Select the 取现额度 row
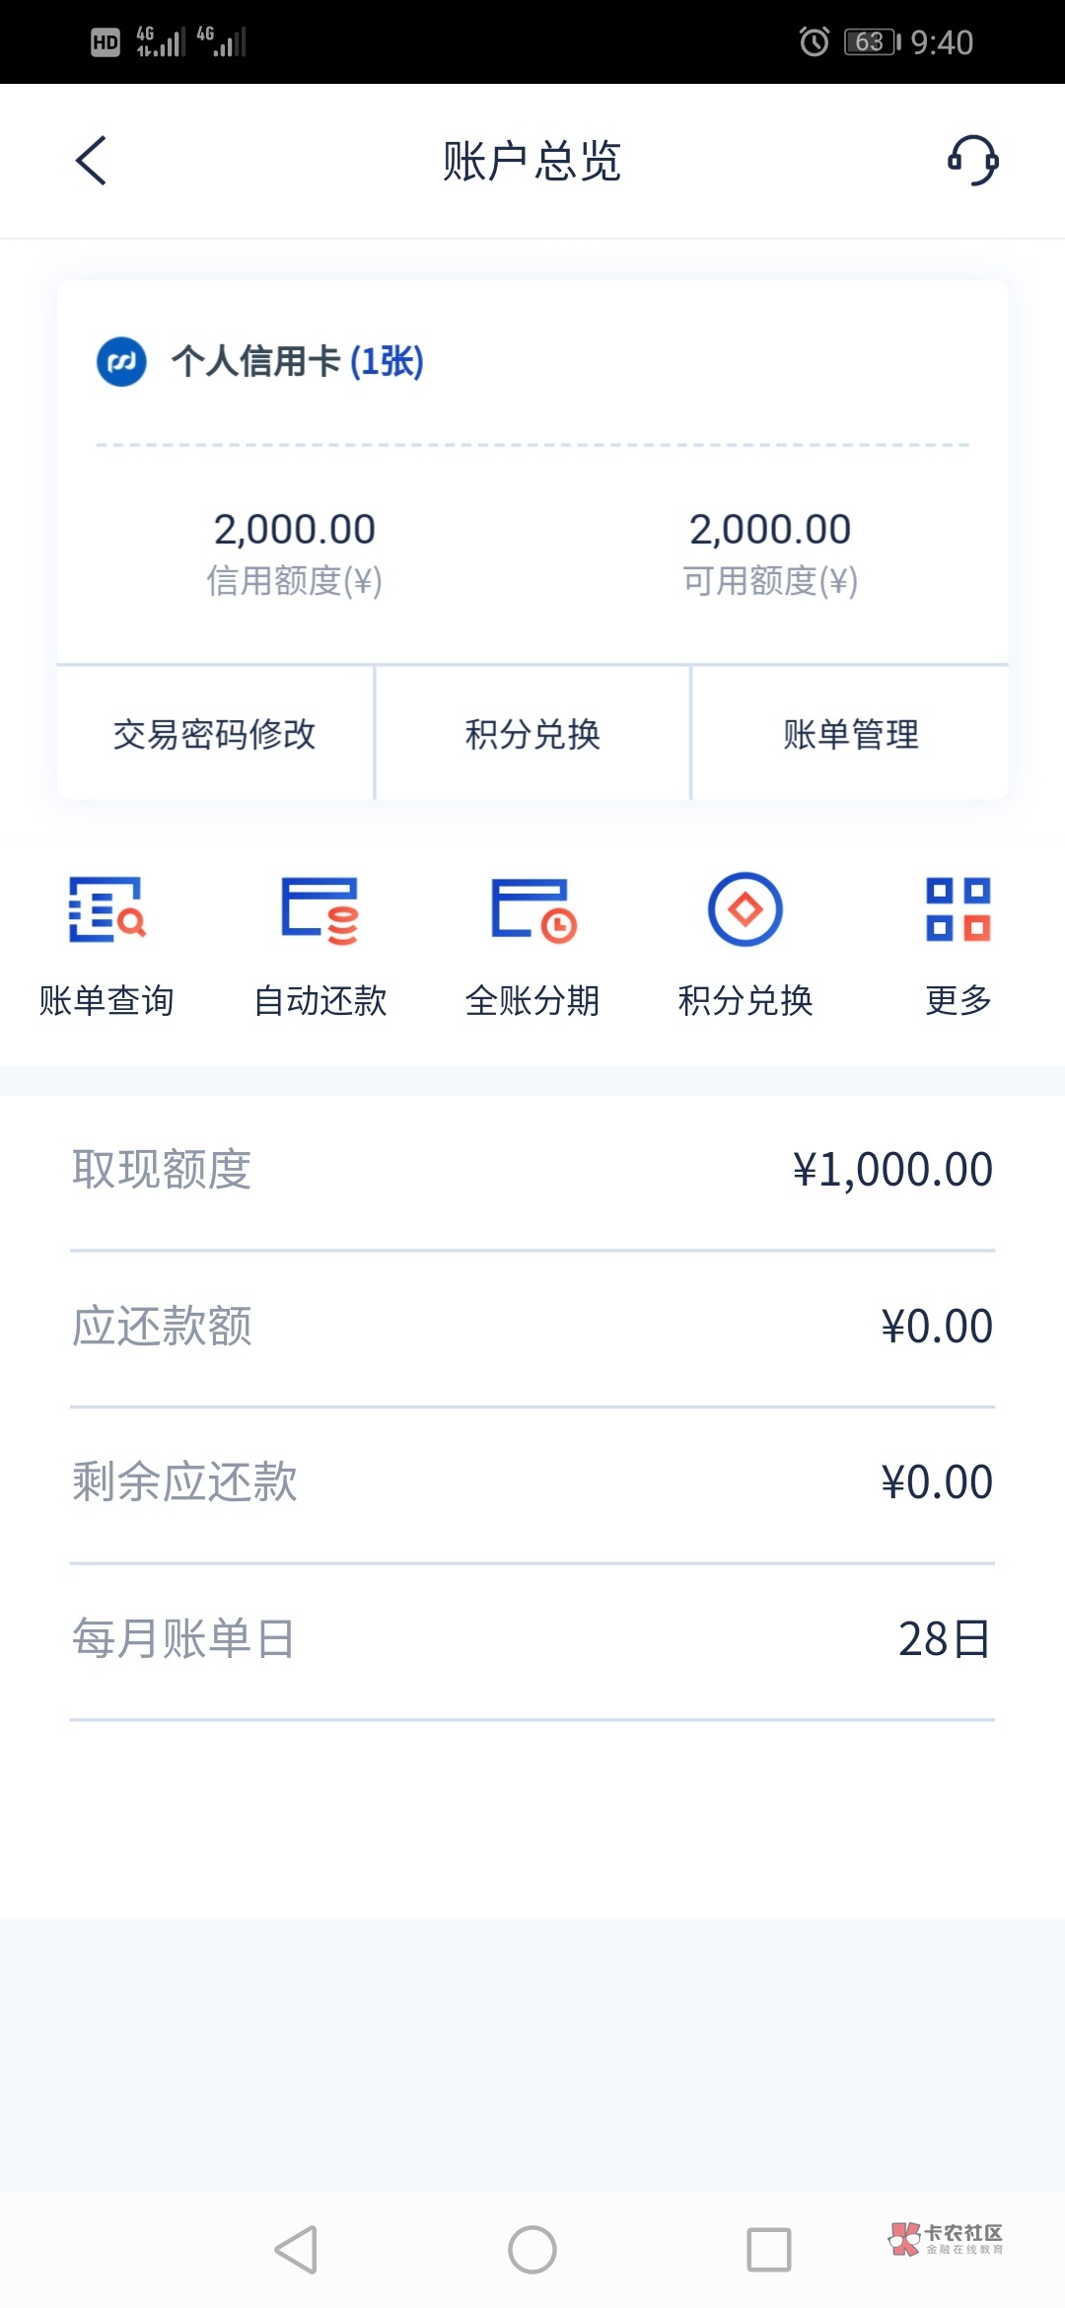The width and height of the screenshot is (1065, 2308). pos(532,1170)
